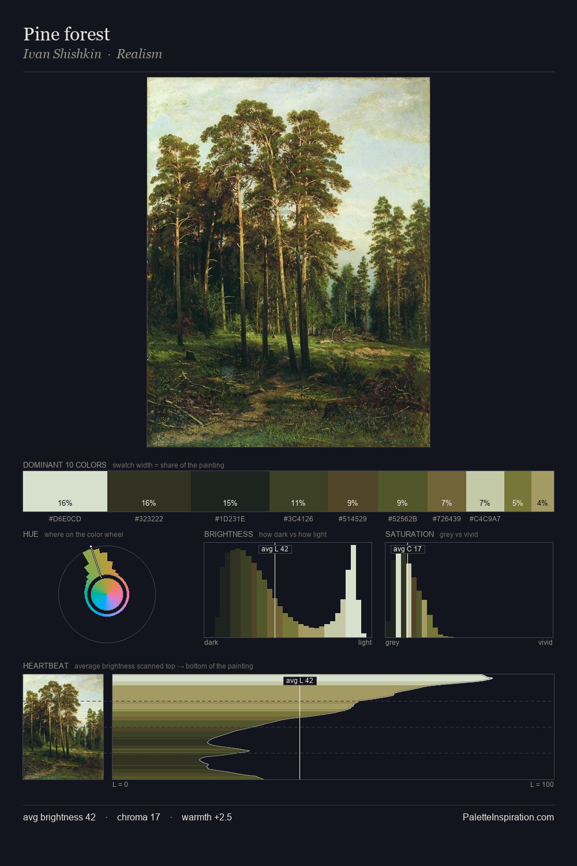Click the '#514529' hex code text
This screenshot has height=866, width=577.
[353, 519]
